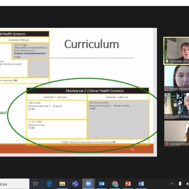Open Microsoft Teams from the taskbar

click(x=75, y=184)
